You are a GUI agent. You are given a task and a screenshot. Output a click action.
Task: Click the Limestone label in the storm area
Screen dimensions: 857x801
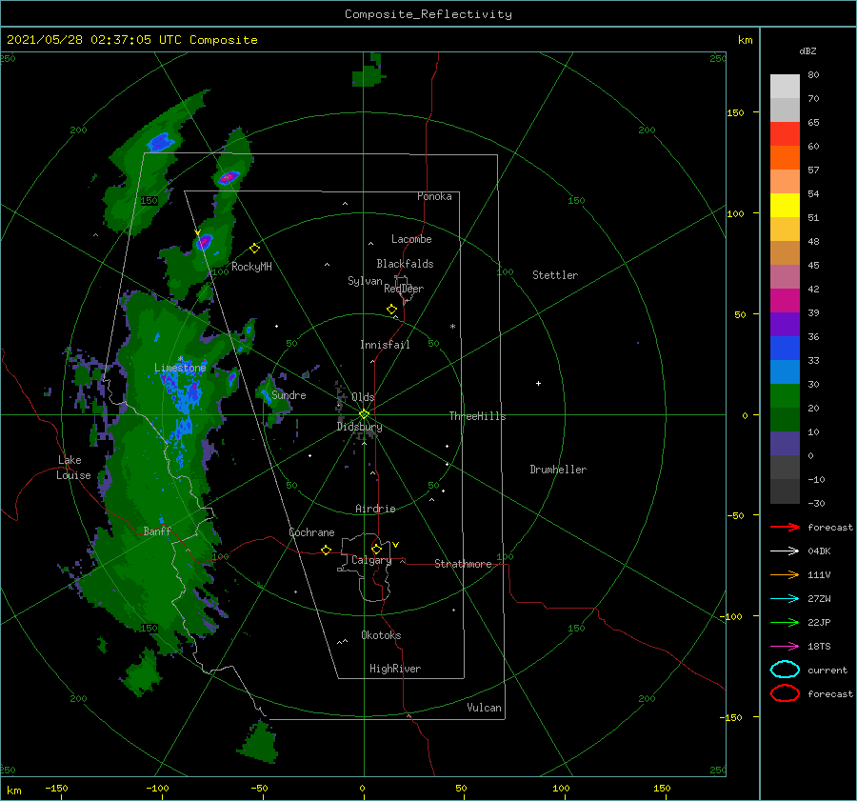(180, 368)
